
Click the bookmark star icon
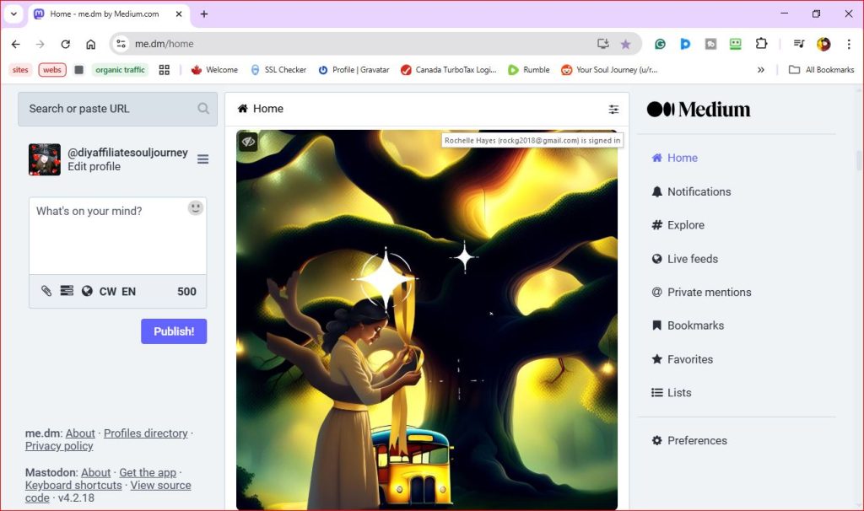point(625,44)
